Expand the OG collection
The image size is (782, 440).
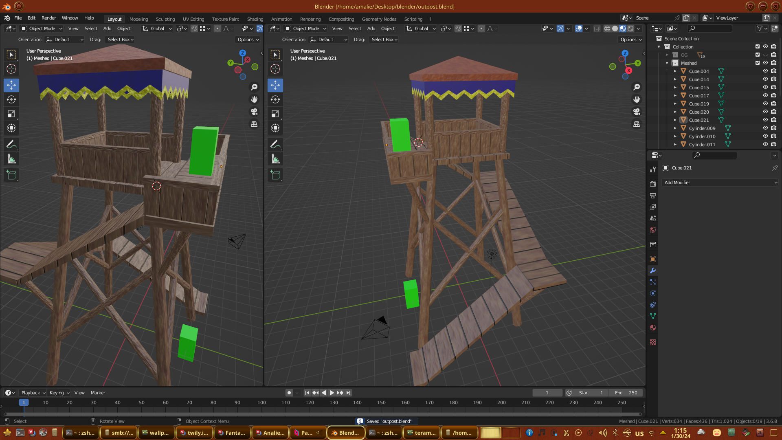tap(667, 55)
